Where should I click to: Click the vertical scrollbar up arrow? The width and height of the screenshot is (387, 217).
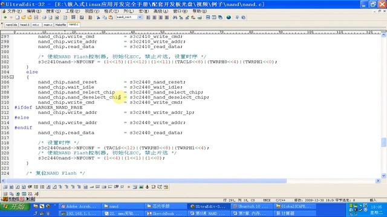(x=383, y=35)
